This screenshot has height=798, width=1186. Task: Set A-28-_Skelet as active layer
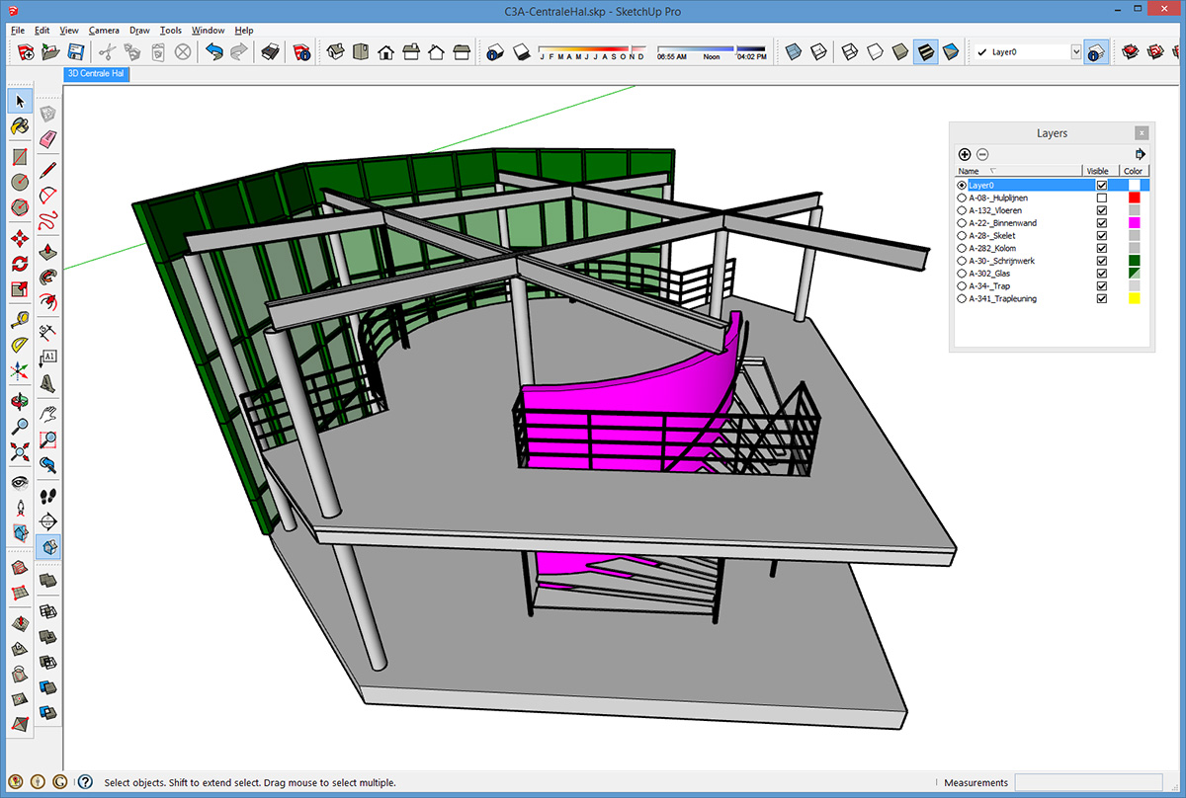962,236
